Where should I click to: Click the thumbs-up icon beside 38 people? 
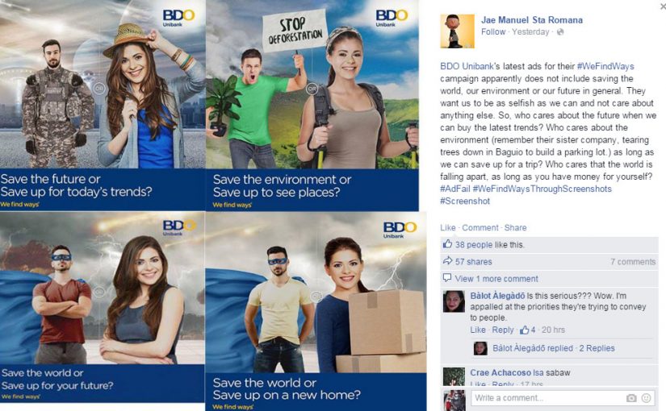pyautogui.click(x=447, y=244)
